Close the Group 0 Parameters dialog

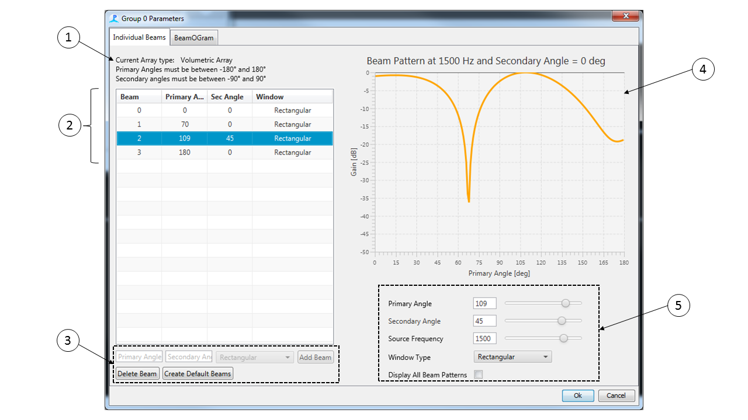point(626,16)
